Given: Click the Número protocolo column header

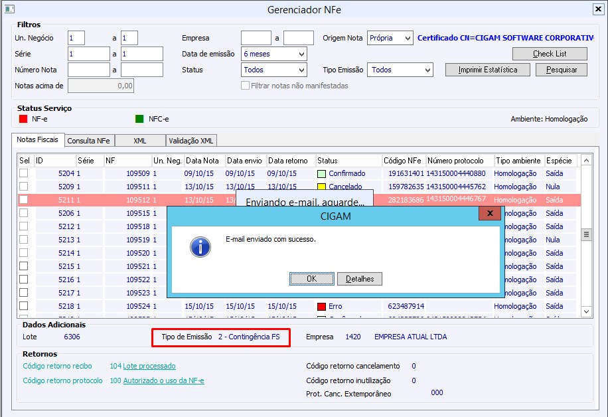Looking at the screenshot, I should (460, 161).
